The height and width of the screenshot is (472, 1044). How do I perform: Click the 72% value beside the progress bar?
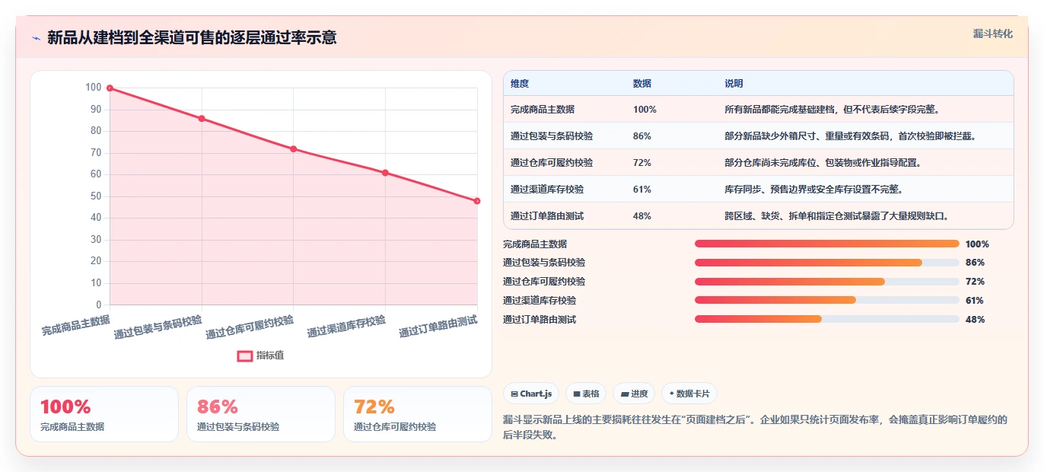[975, 282]
